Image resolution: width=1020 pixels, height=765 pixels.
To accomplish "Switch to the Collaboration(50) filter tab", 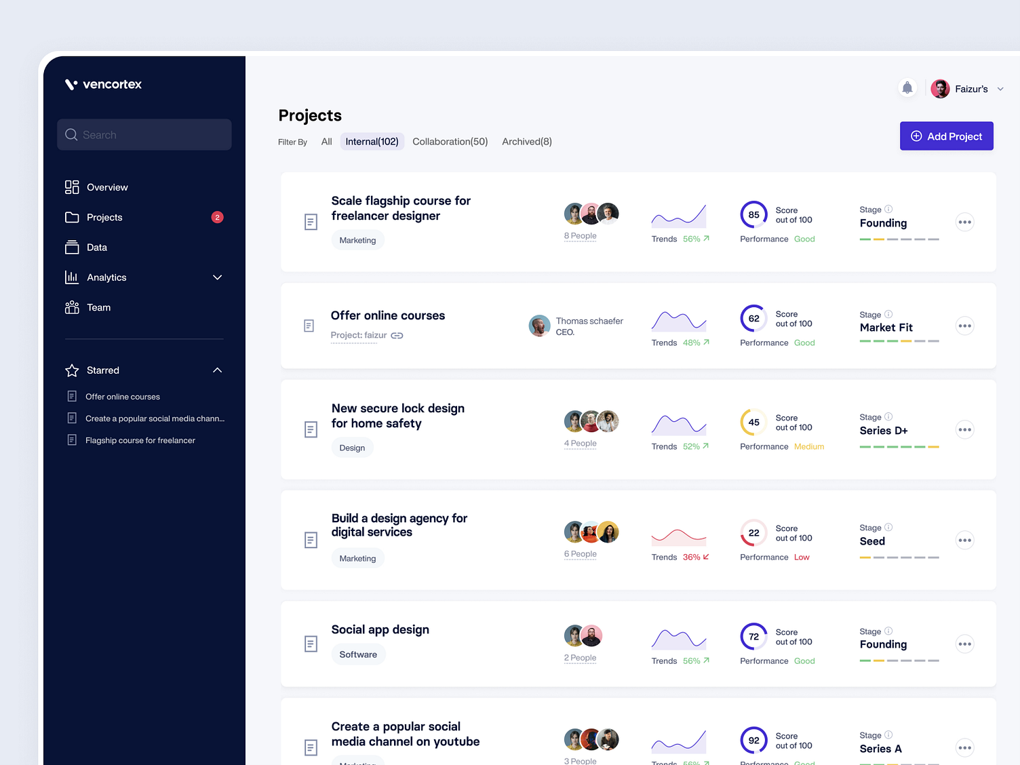I will pyautogui.click(x=450, y=141).
